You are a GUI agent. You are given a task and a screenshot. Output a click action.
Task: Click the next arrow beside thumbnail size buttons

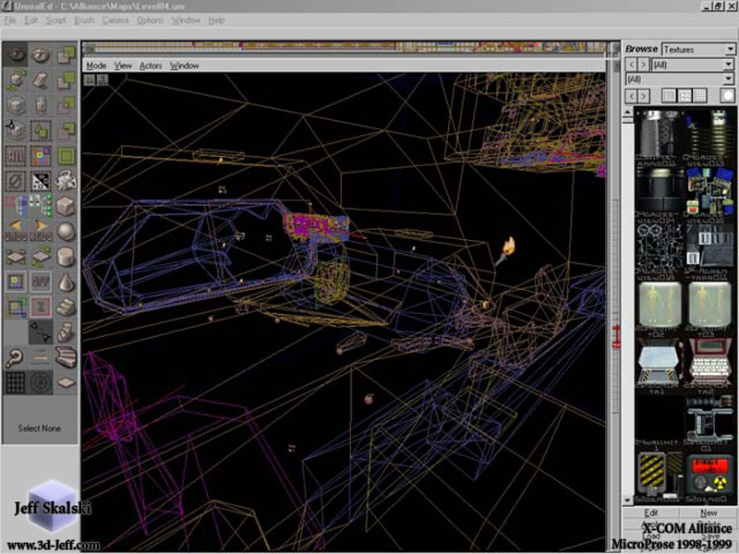644,96
